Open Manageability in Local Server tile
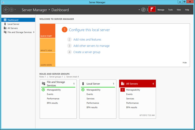This screenshot has width=195, height=130. click(93, 90)
